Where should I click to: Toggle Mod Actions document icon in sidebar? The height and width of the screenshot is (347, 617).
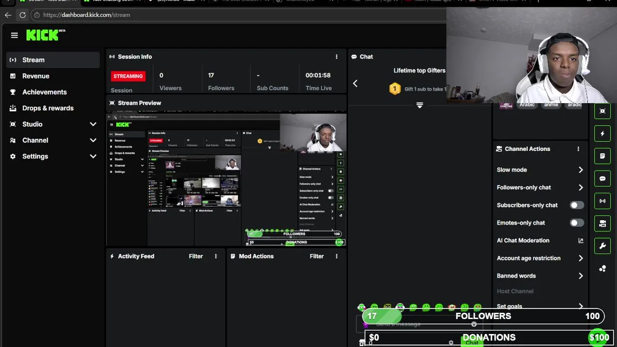(603, 156)
